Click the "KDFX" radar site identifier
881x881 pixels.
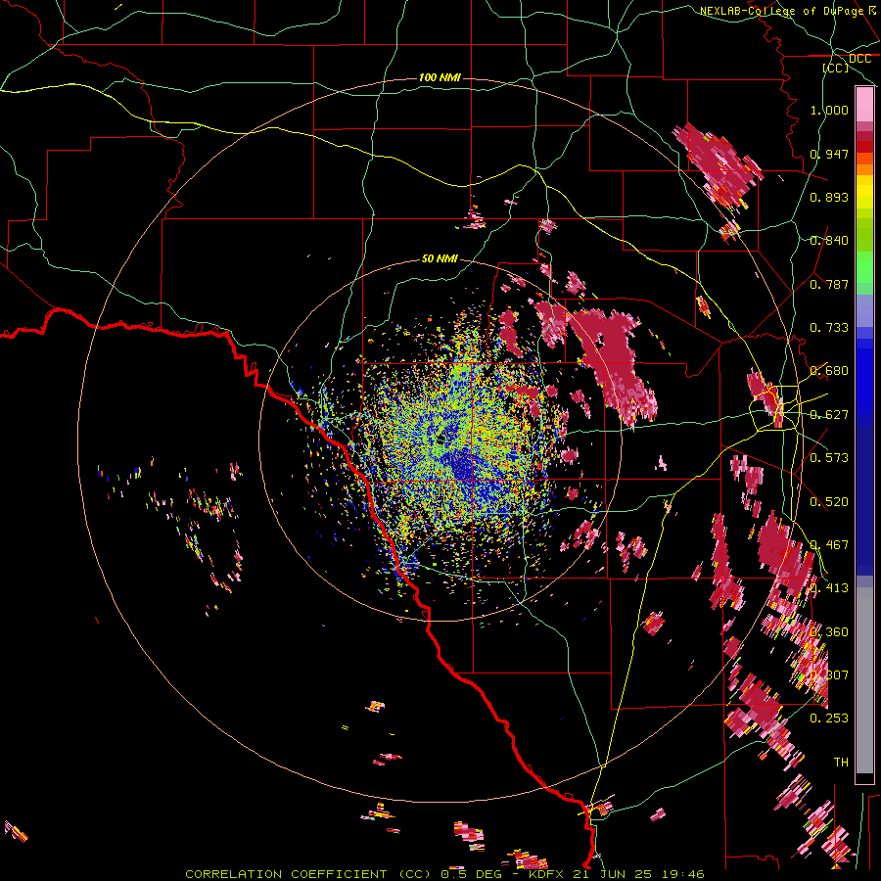click(545, 874)
